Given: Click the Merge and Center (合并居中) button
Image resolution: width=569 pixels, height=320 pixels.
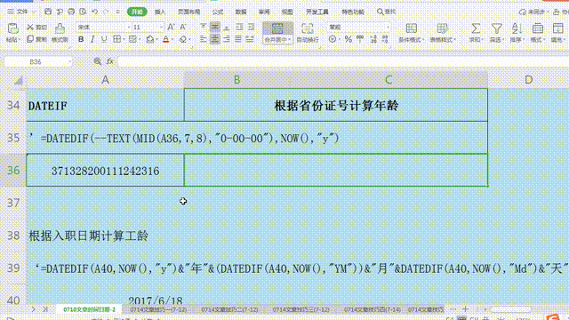Looking at the screenshot, I should click(x=277, y=33).
